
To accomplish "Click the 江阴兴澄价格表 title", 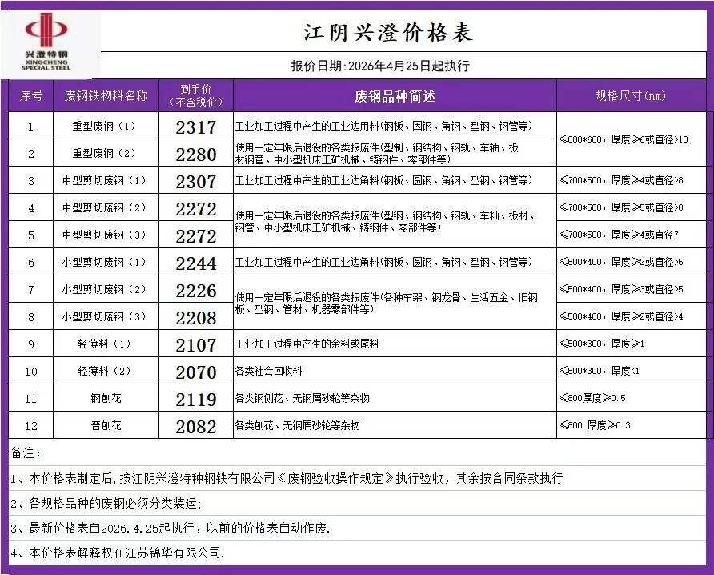I will 388,32.
